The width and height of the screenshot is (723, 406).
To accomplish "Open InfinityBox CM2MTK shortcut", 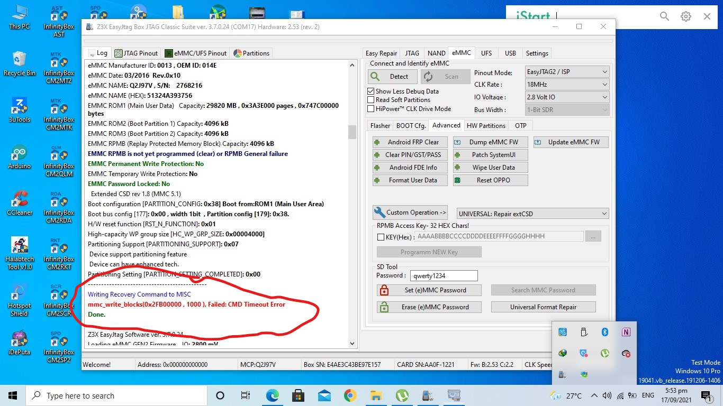I will (x=59, y=114).
